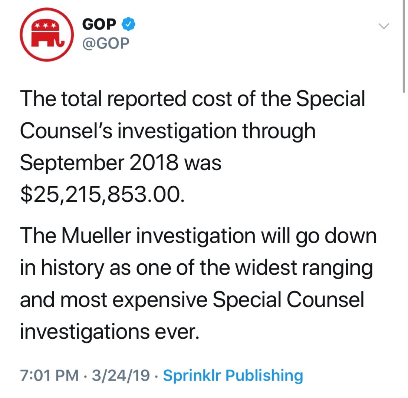Open the @GOP handle link
Image resolution: width=408 pixels, height=398 pixels.
106,44
